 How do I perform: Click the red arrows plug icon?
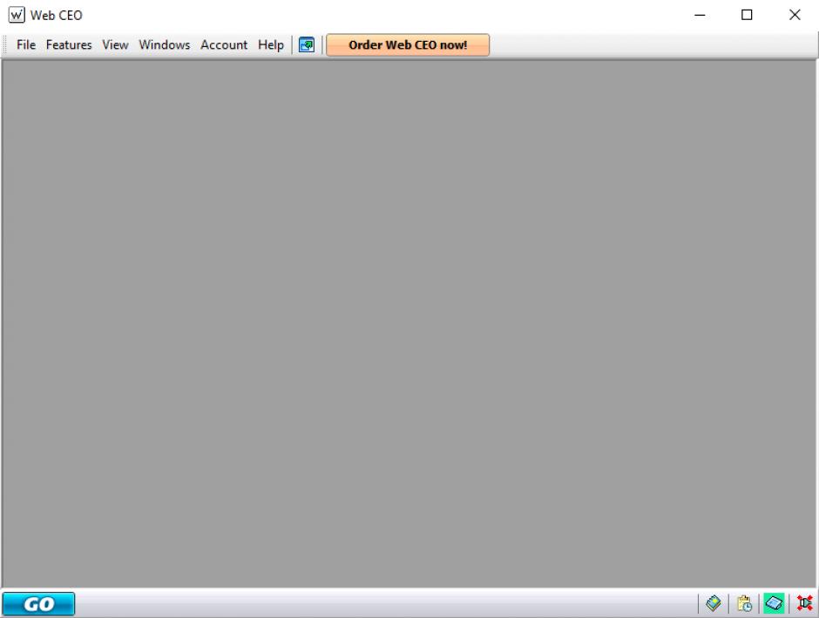click(805, 603)
